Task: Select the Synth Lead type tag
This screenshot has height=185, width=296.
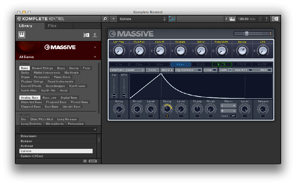Action: click(x=77, y=86)
